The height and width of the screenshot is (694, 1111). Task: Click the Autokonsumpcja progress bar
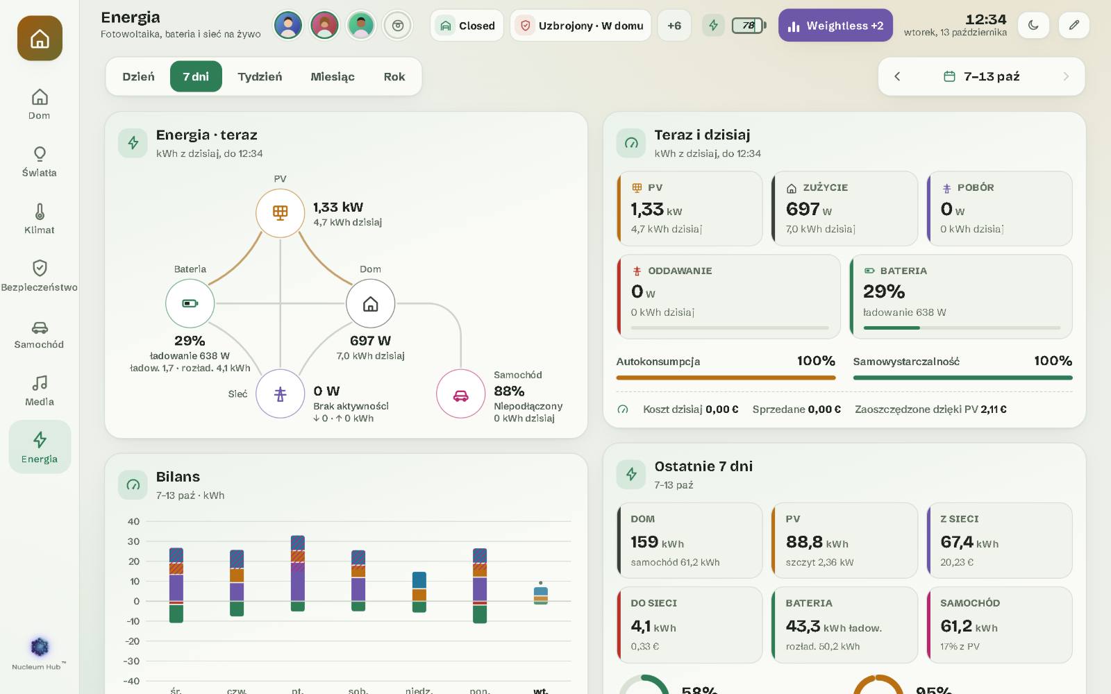point(726,378)
